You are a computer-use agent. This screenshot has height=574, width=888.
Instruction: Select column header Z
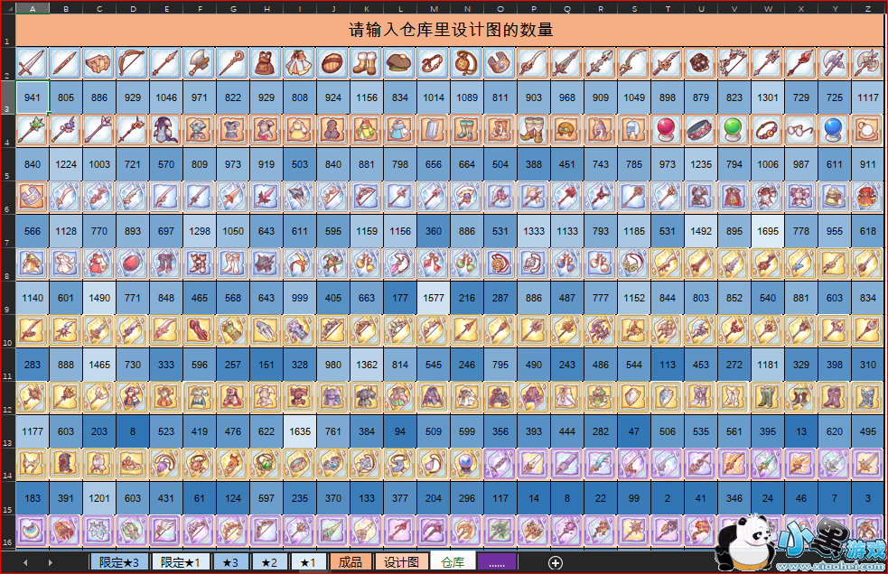tap(867, 8)
